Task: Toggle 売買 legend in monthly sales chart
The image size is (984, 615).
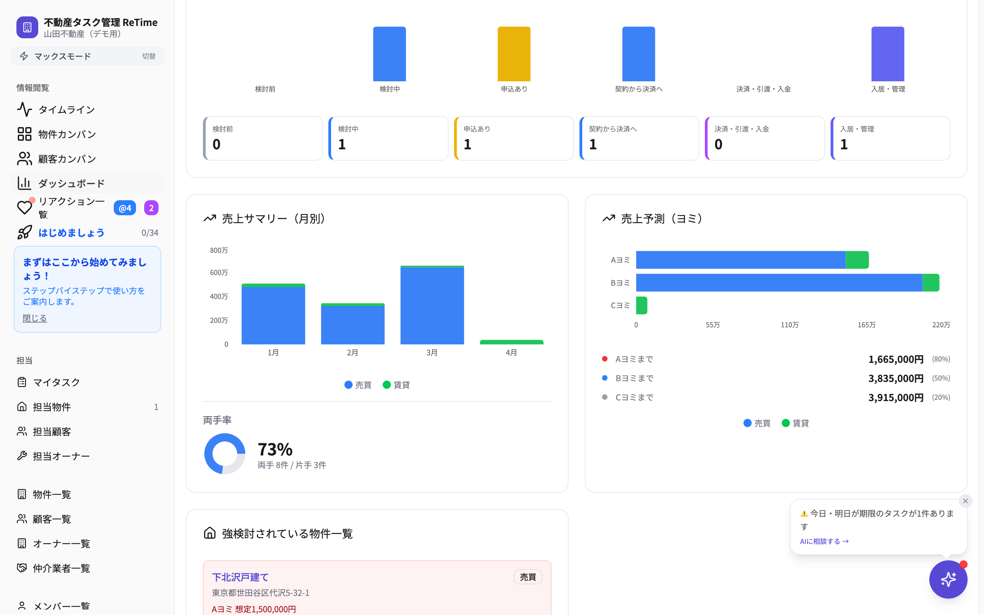Action: 358,385
